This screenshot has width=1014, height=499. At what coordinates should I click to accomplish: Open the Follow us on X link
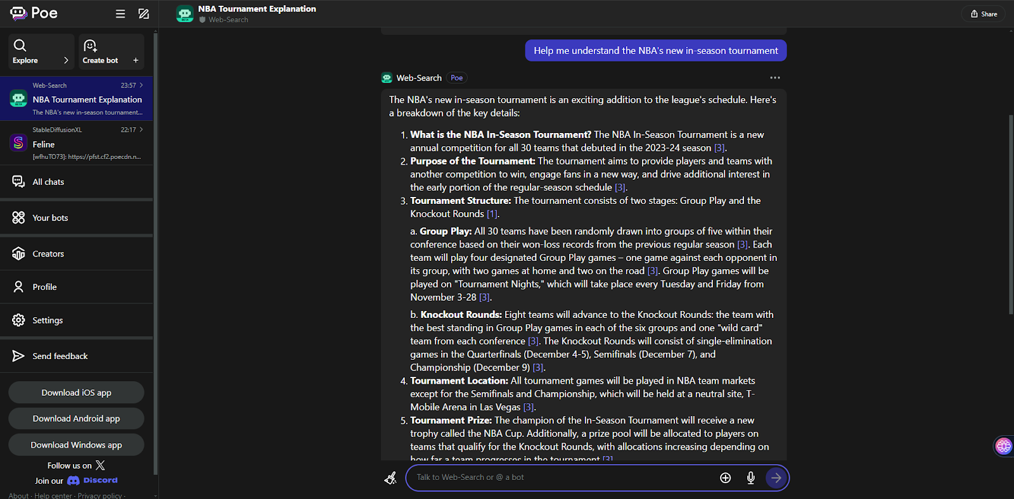76,465
